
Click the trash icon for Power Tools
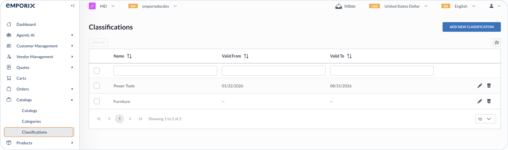coord(489,86)
